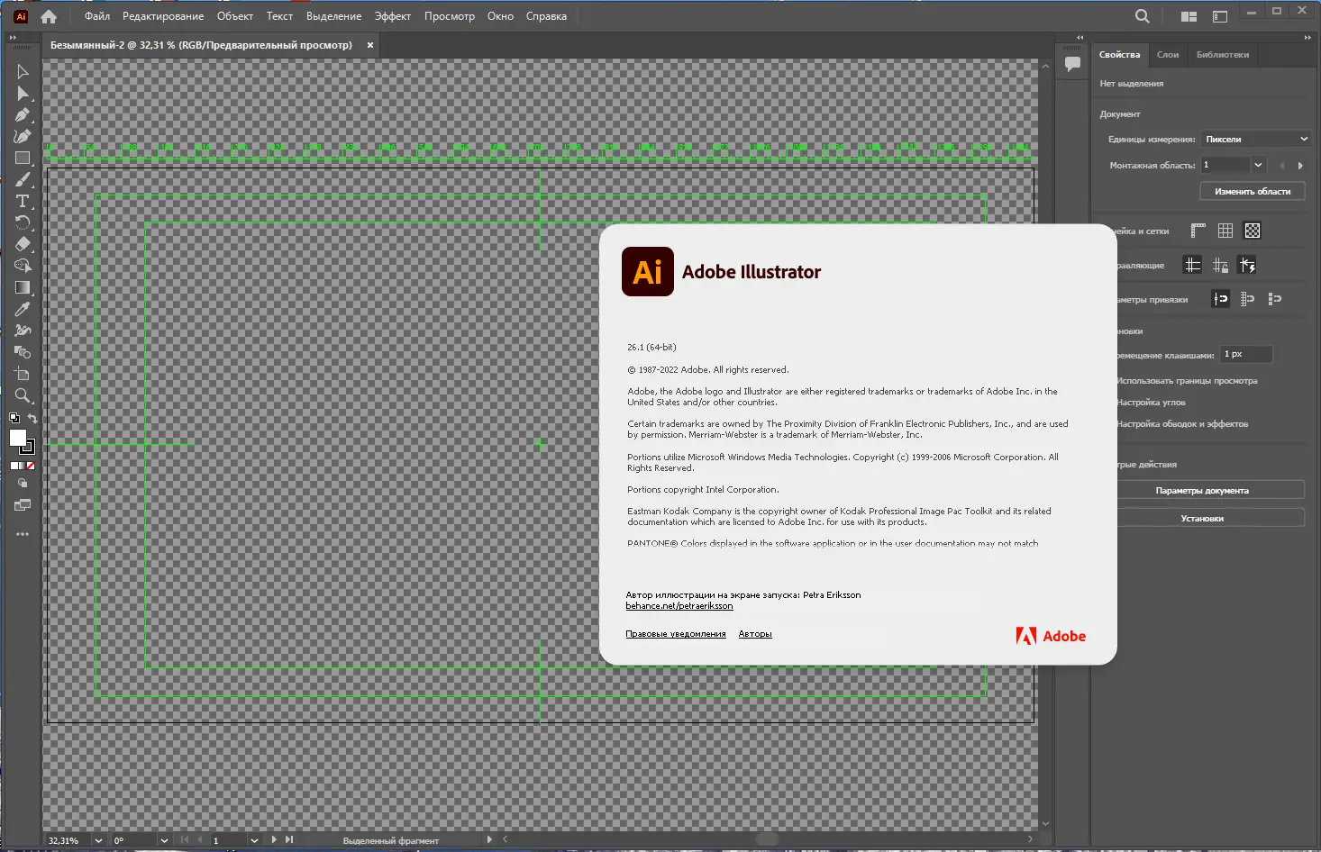
Task: Toggle rulers visibility in Properties
Action: coord(1198,231)
